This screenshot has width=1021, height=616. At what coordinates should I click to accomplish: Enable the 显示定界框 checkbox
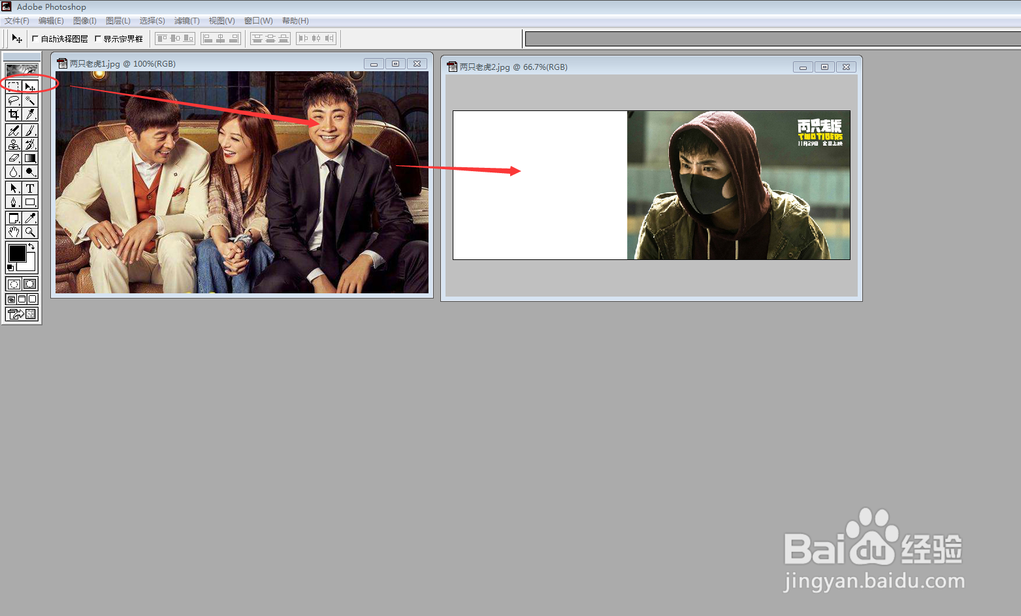point(98,39)
